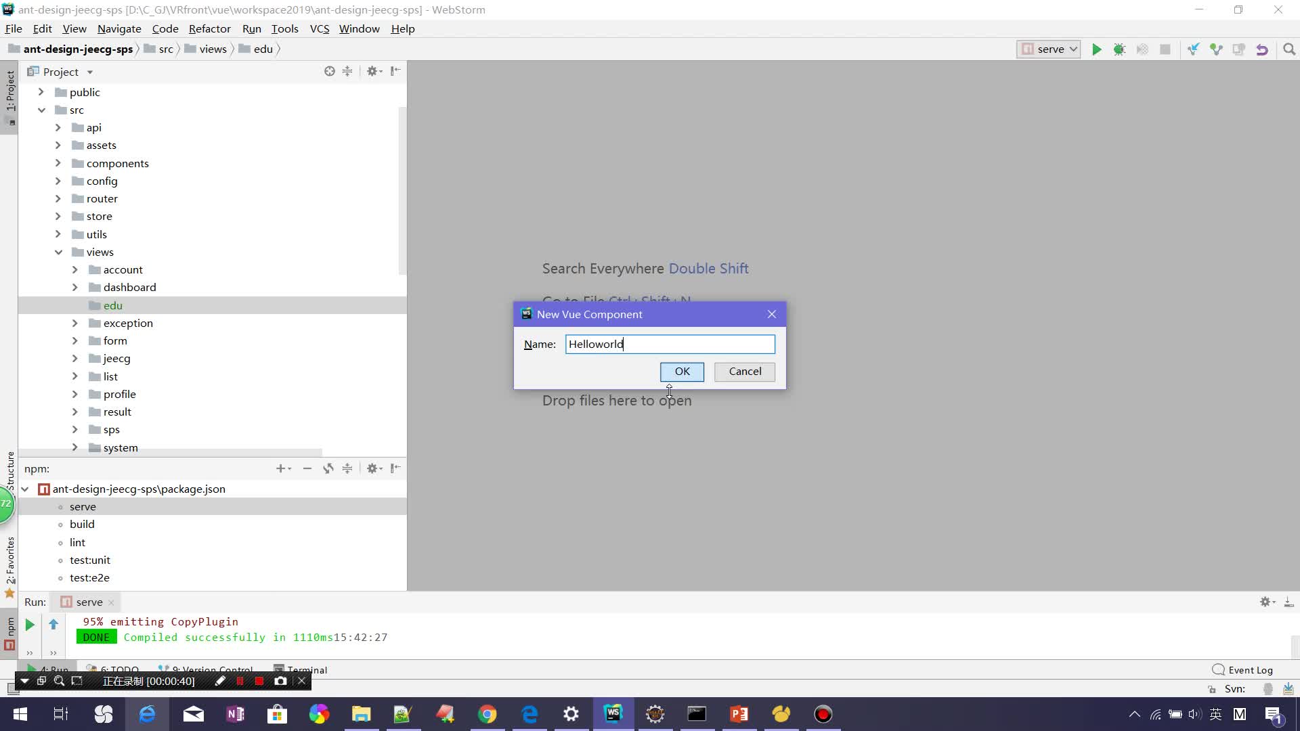
Task: Rerun the serve task in Run panel
Action: pyautogui.click(x=29, y=625)
